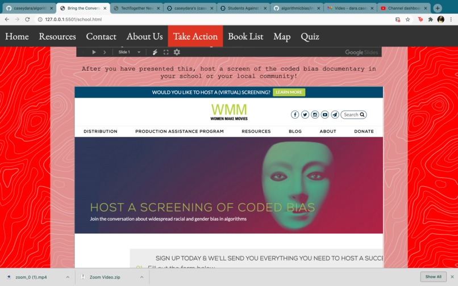
Task: Click HOST A SCREENING OF CODED BIAS heading
Action: point(202,208)
